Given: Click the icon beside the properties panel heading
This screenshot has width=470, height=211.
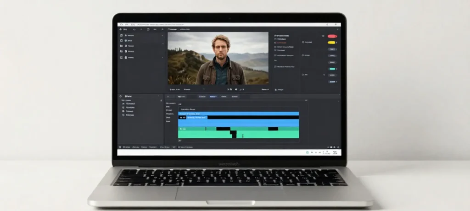Looking at the screenshot, I should (x=275, y=35).
